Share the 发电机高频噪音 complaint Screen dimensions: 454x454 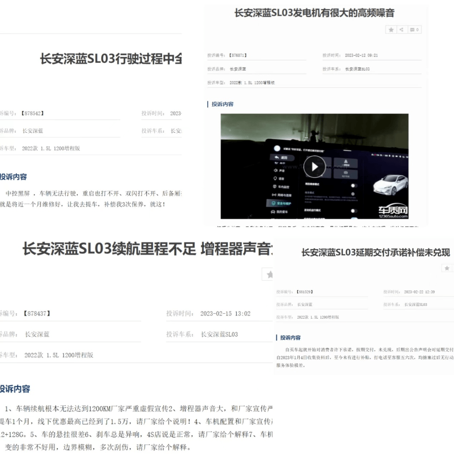tap(401, 29)
